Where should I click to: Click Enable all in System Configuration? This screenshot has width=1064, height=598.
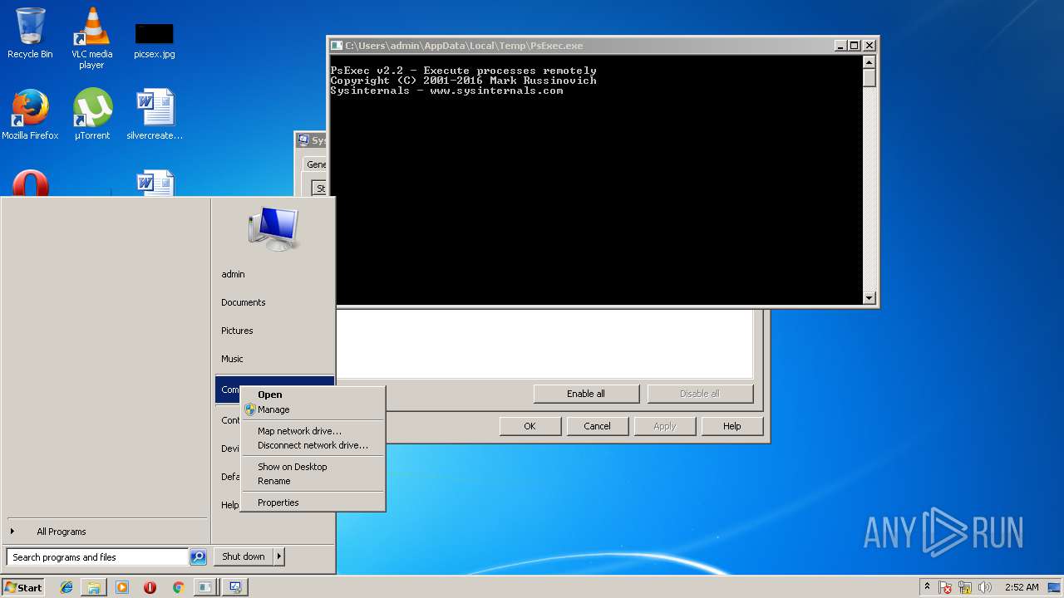586,394
